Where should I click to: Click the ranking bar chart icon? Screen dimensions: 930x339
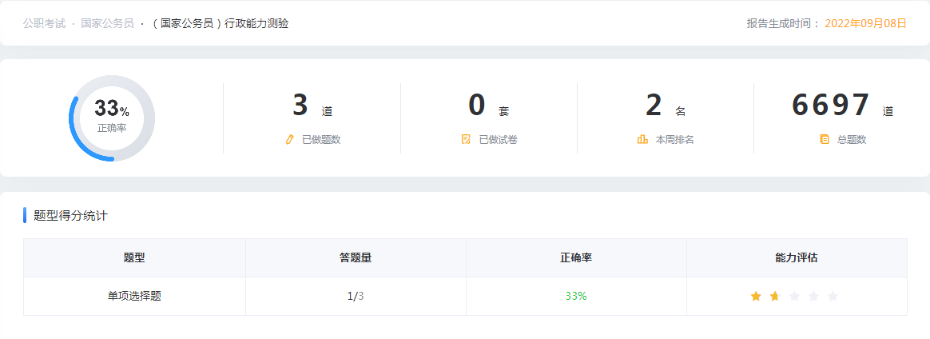[x=642, y=140]
